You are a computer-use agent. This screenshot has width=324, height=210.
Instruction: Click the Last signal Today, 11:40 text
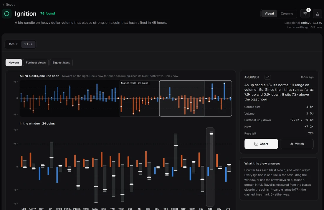(x=303, y=23)
